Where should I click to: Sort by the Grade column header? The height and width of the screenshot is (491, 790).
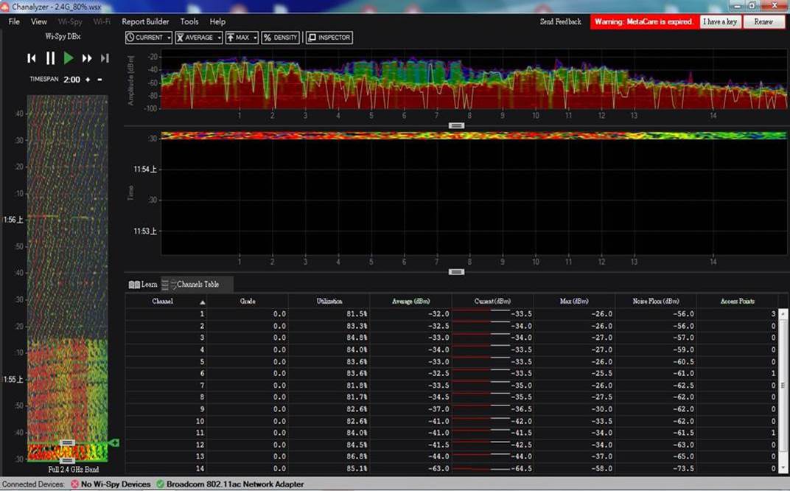click(x=248, y=302)
